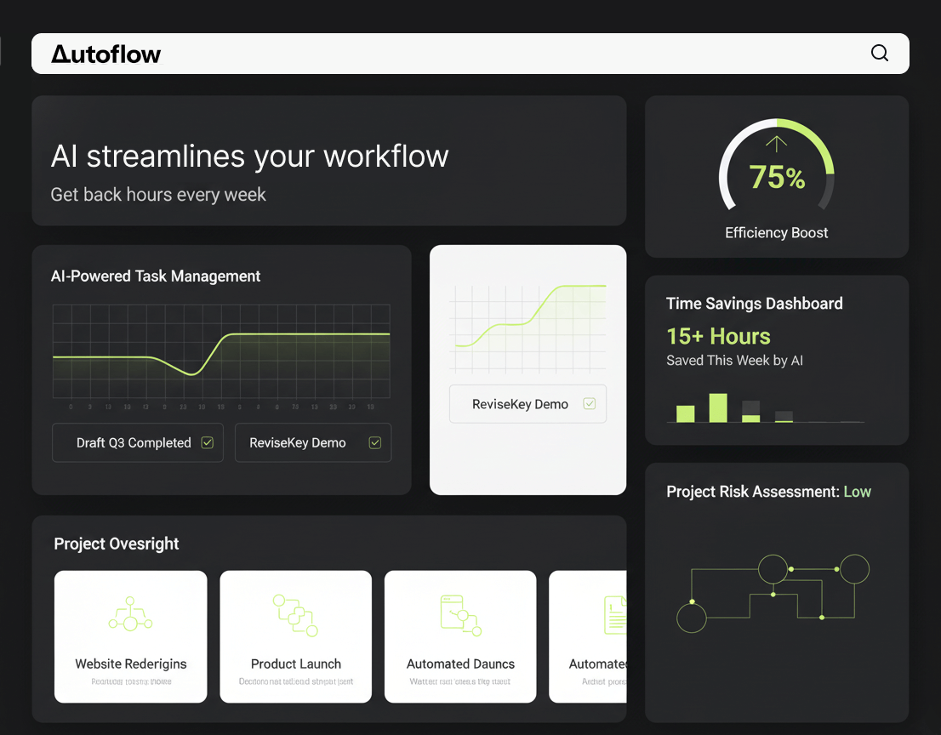Click the search magnifier icon

pos(880,54)
